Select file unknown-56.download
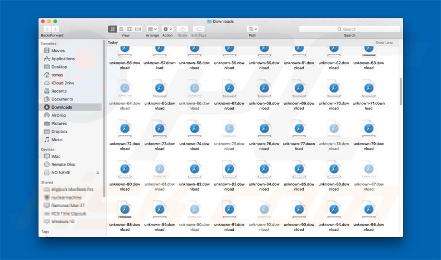This screenshot has height=260, width=441. (x=124, y=58)
